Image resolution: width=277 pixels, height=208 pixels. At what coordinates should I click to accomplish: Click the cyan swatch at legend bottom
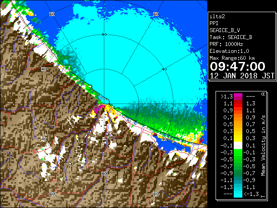pos(238,194)
